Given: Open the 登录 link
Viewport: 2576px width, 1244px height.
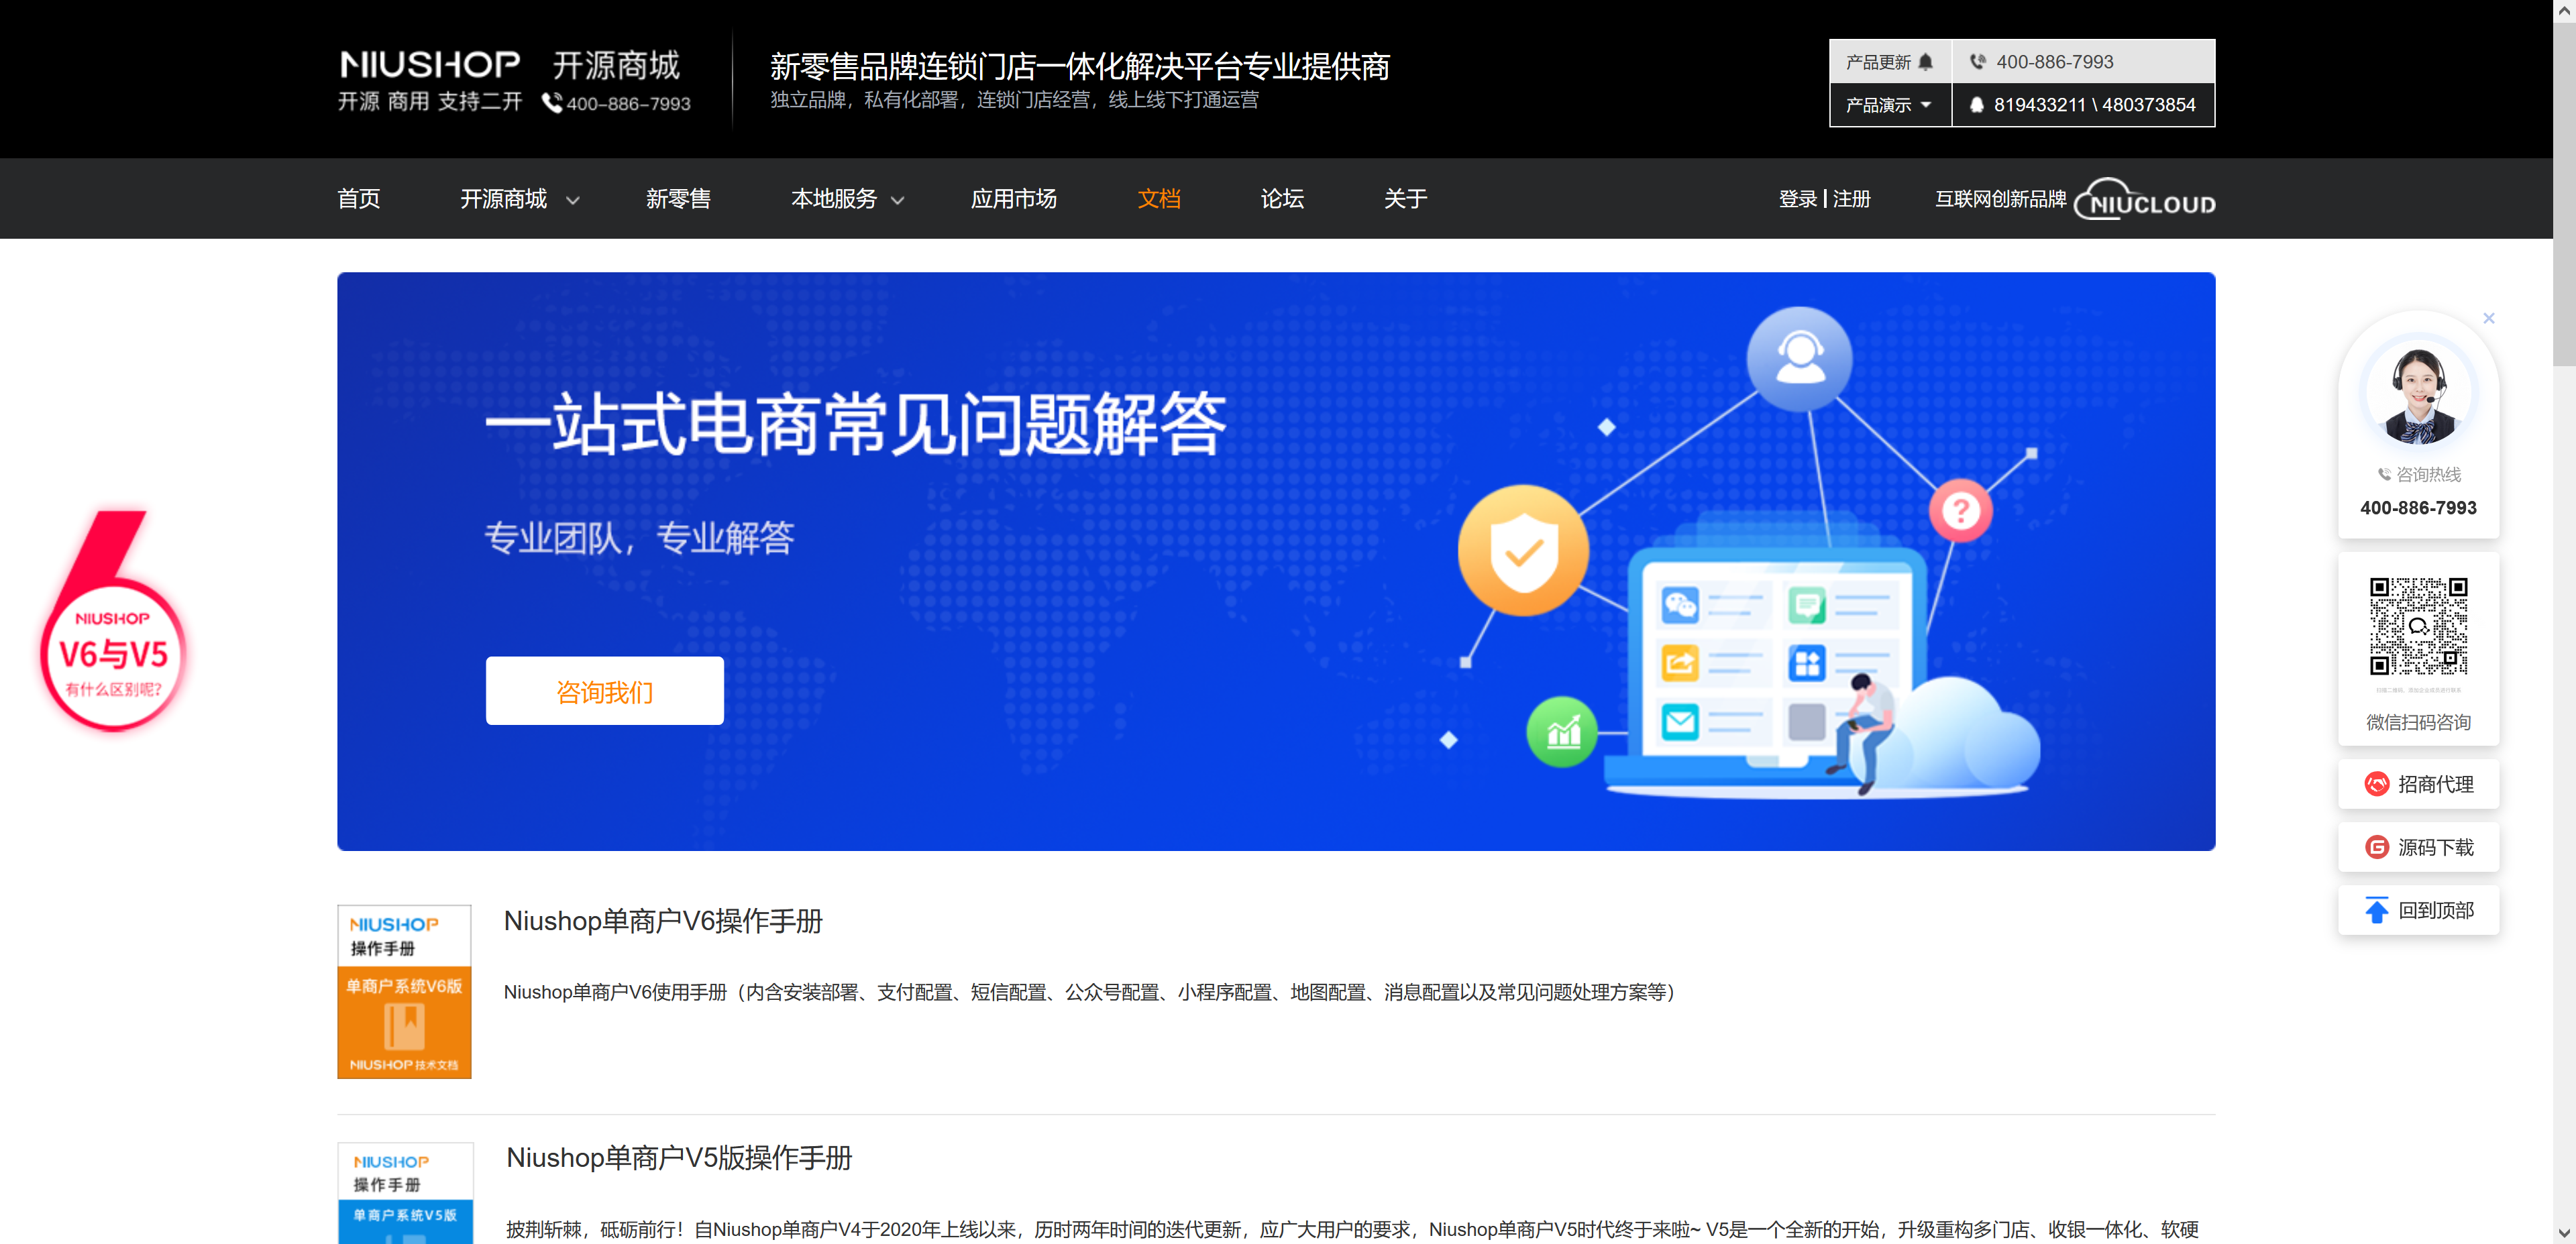Looking at the screenshot, I should 1797,199.
